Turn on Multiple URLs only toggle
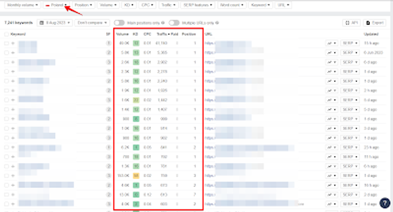The image size is (393, 212). click(x=173, y=23)
